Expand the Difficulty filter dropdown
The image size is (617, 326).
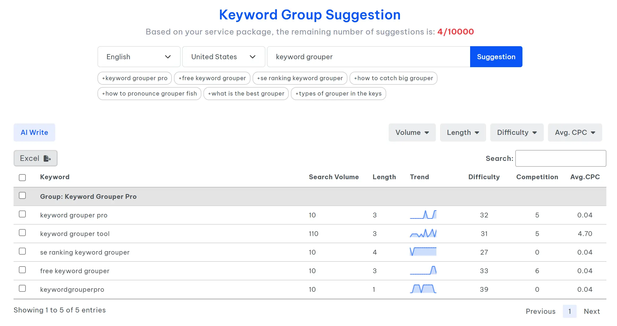coord(517,132)
